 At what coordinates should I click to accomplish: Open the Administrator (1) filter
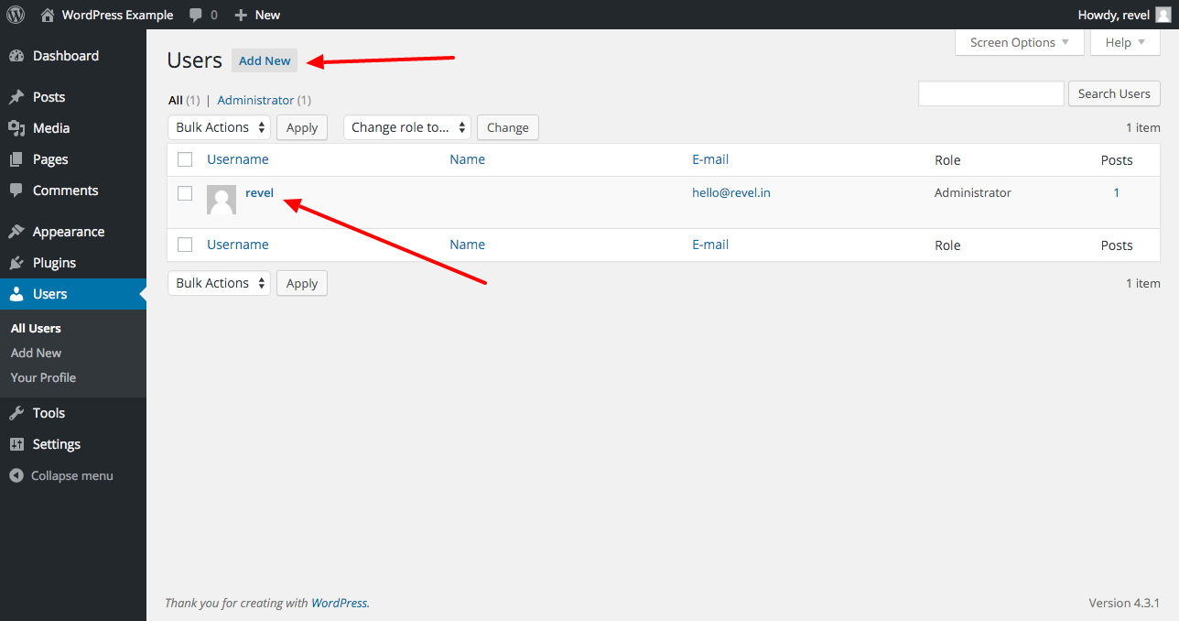pyautogui.click(x=255, y=100)
